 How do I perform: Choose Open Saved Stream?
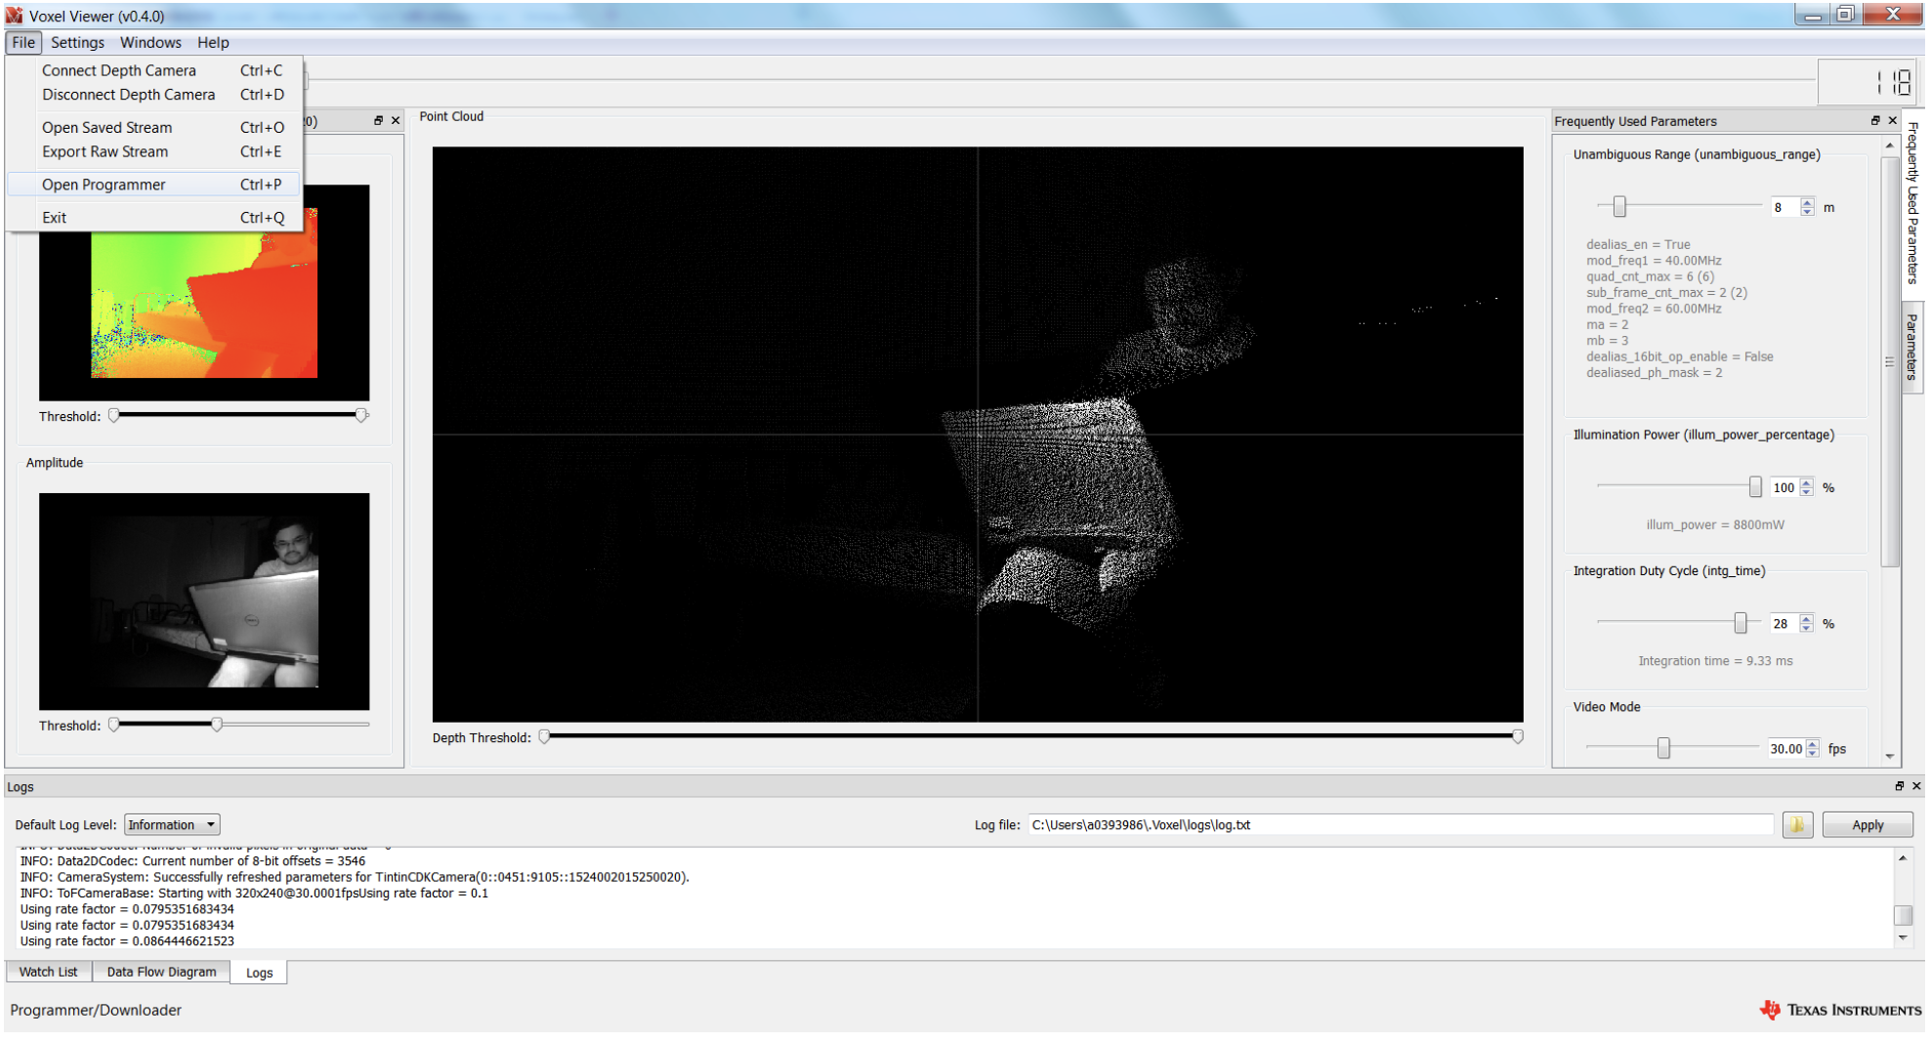pyautogui.click(x=154, y=128)
